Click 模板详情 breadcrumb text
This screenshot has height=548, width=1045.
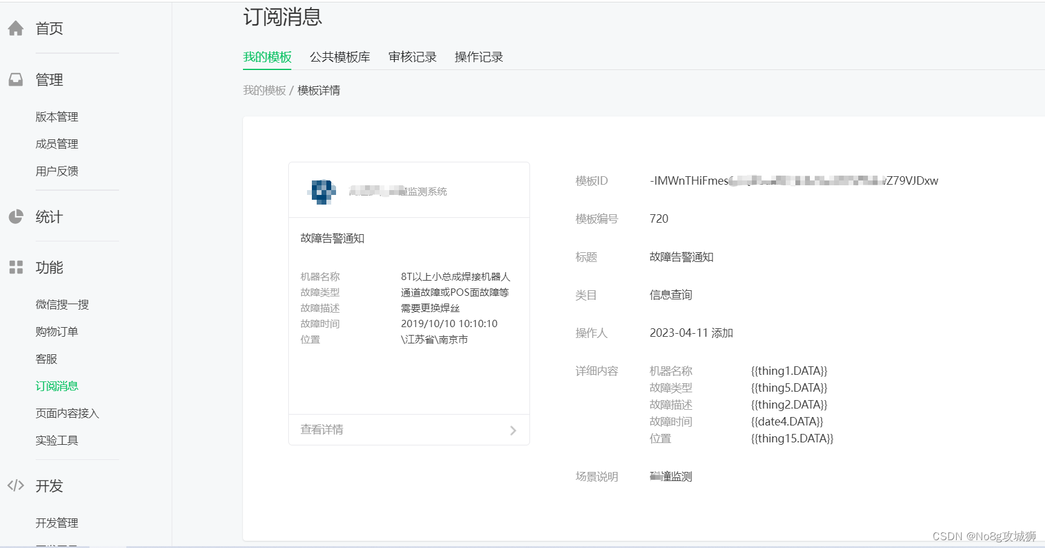pyautogui.click(x=319, y=91)
